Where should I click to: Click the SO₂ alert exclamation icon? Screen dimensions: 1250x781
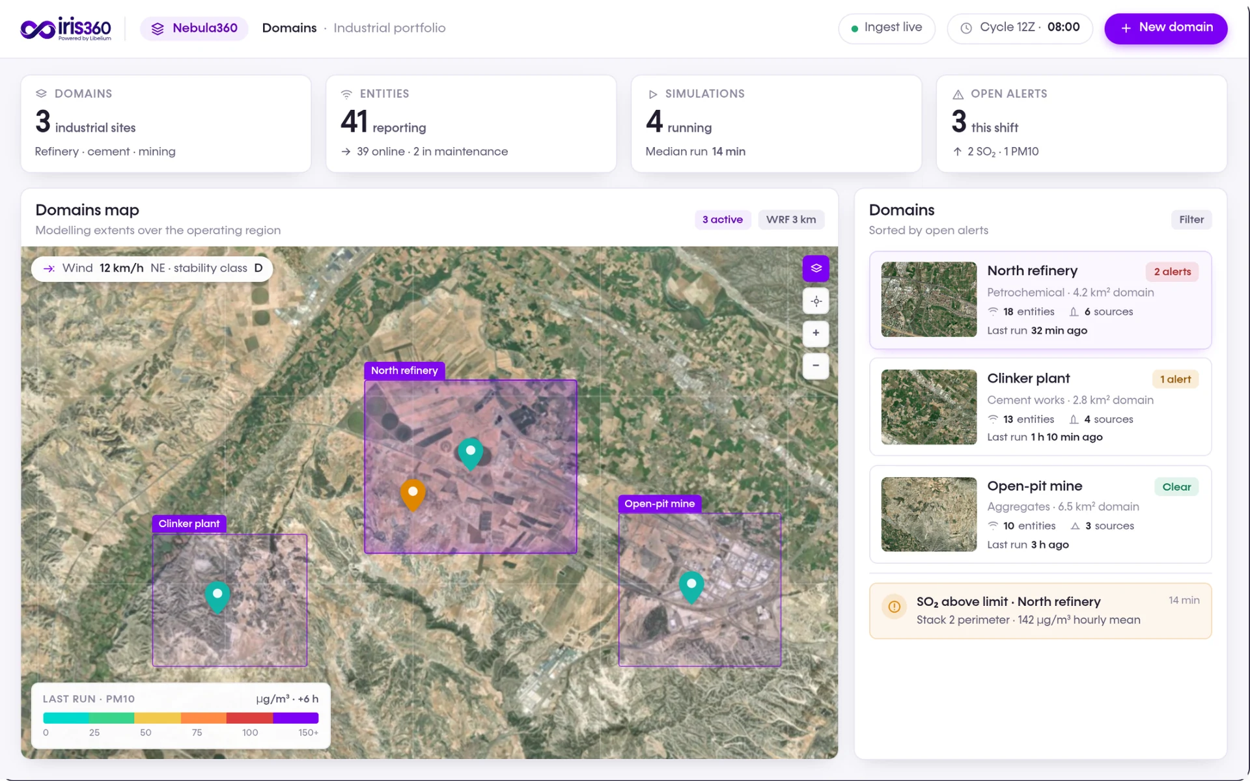coord(894,607)
